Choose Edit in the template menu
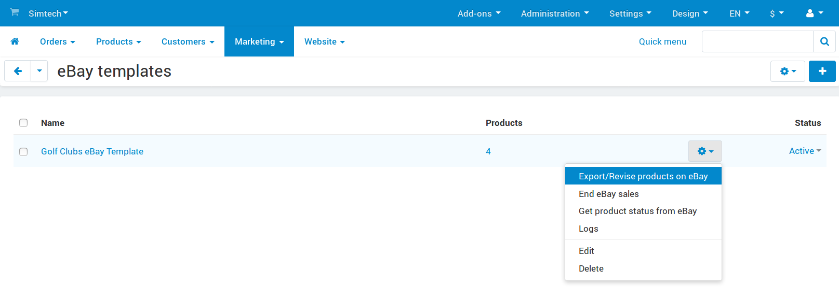 click(x=643, y=251)
